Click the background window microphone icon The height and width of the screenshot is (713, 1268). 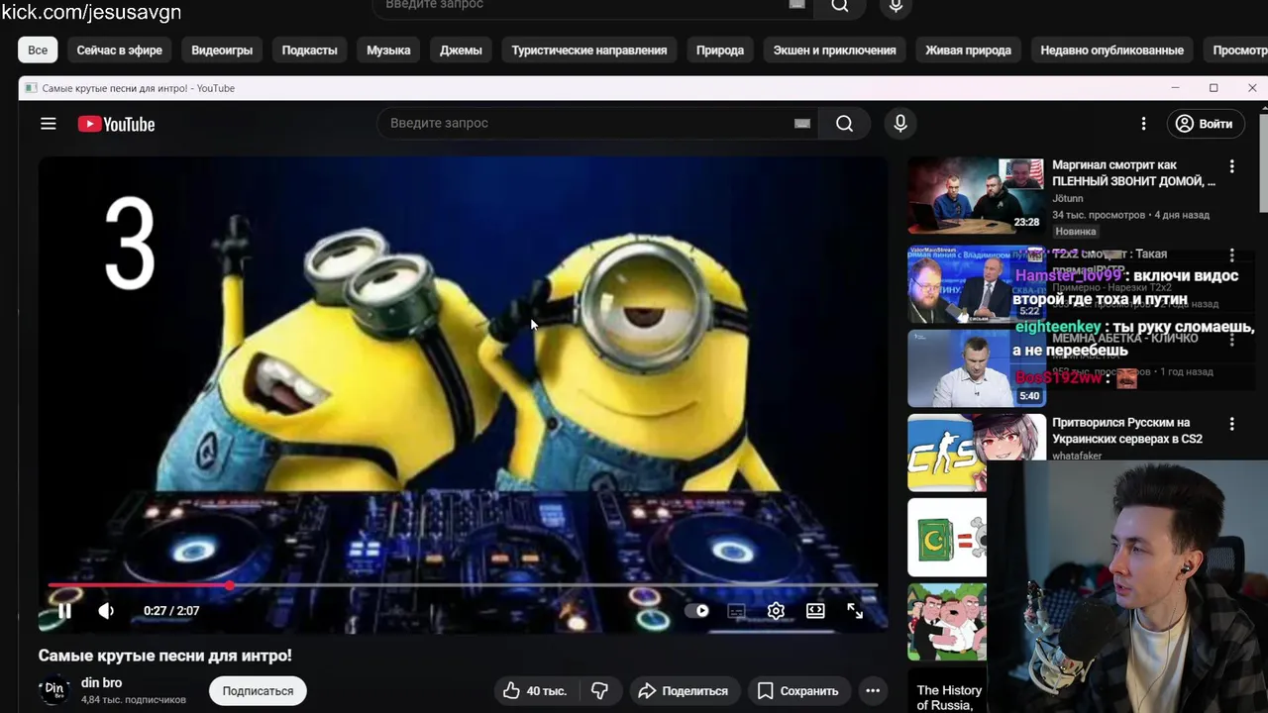pos(896,5)
